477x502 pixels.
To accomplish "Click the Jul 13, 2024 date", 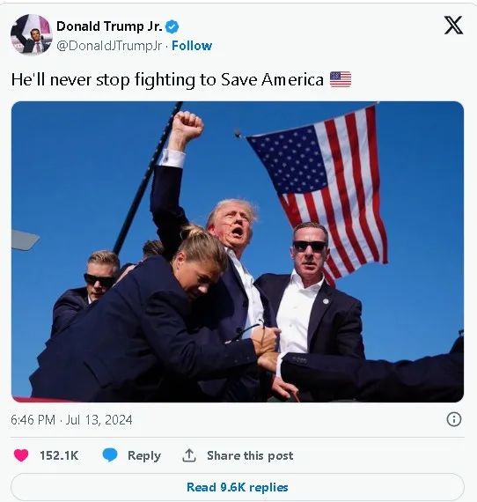I will tap(99, 419).
